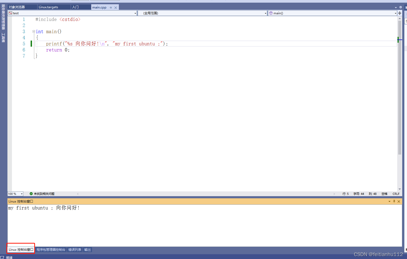The height and width of the screenshot is (259, 407).
Task: Close the Linux 控制台窗口 panel
Action: tap(399, 201)
